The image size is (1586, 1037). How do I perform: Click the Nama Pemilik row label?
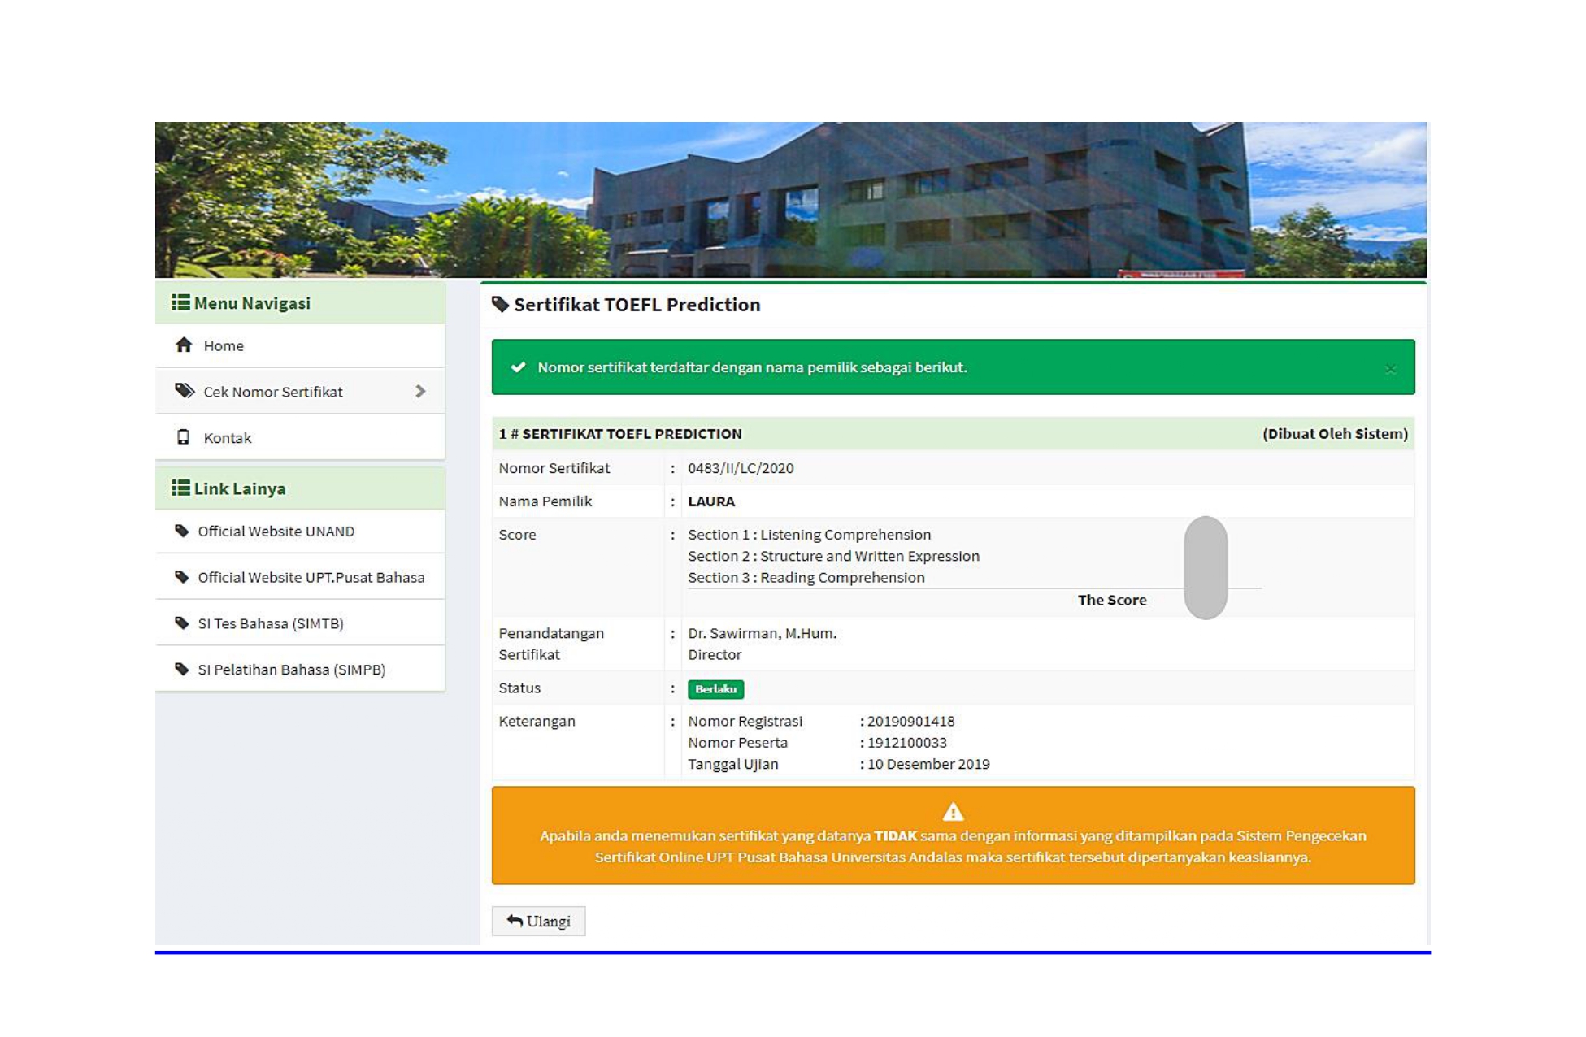[545, 501]
